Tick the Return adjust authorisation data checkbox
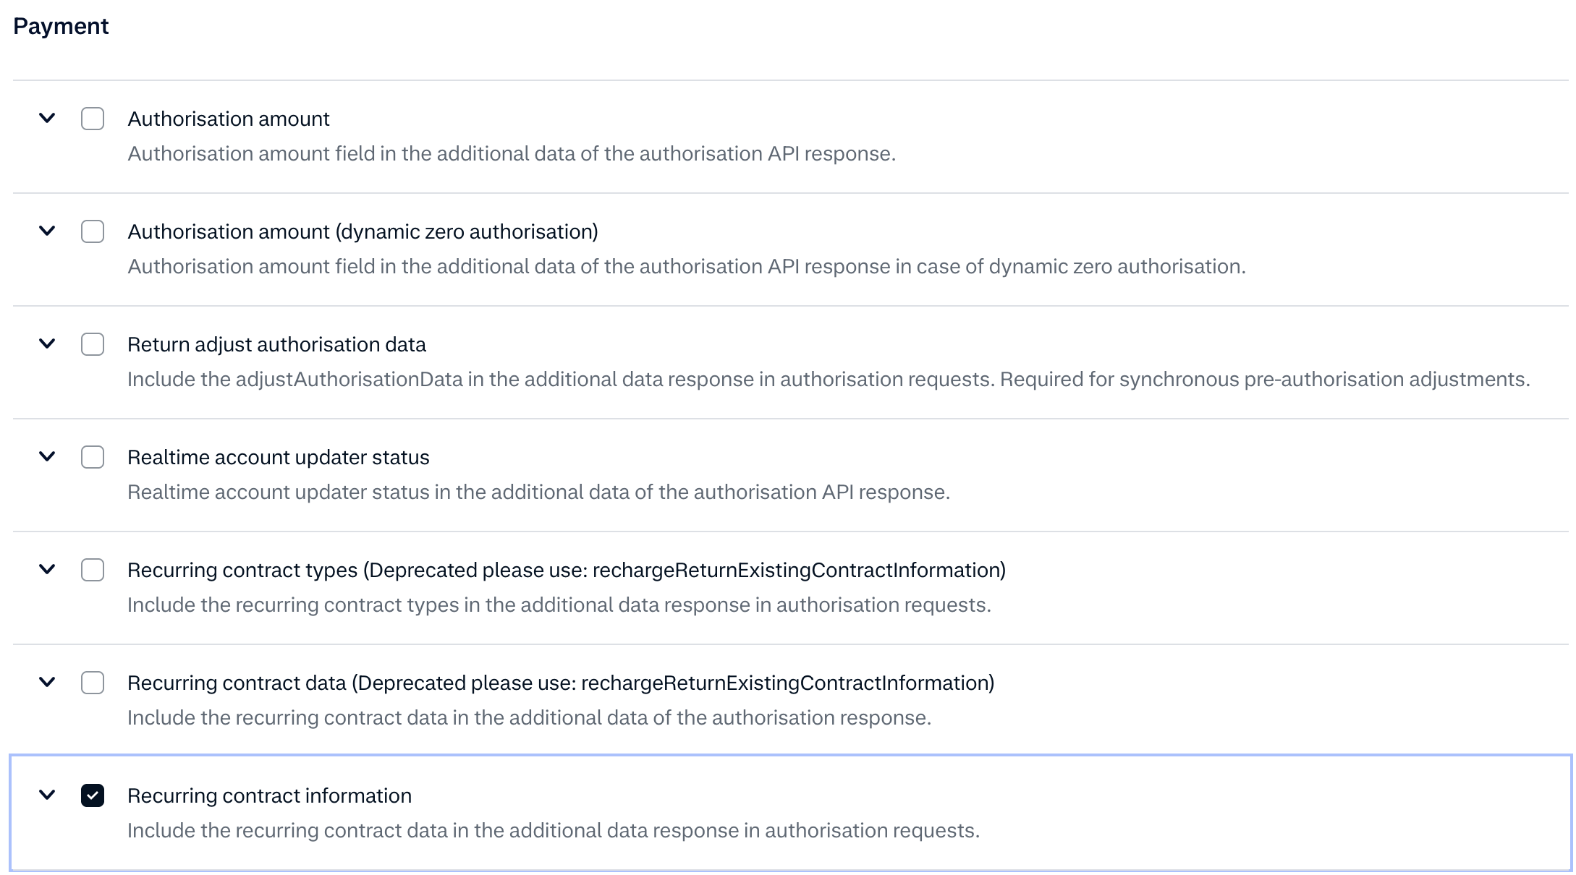This screenshot has width=1576, height=875. coord(93,344)
